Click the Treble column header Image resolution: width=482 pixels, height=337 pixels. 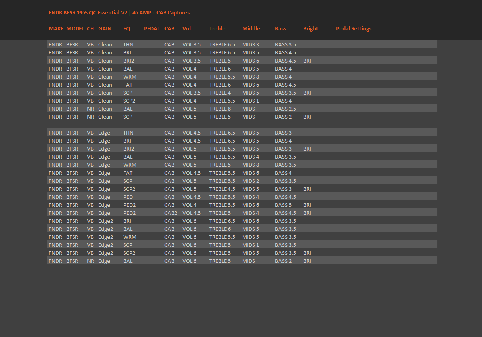point(217,29)
